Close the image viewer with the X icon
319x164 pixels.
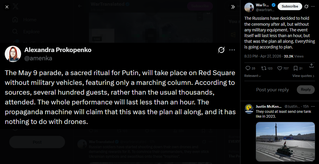[7, 7]
